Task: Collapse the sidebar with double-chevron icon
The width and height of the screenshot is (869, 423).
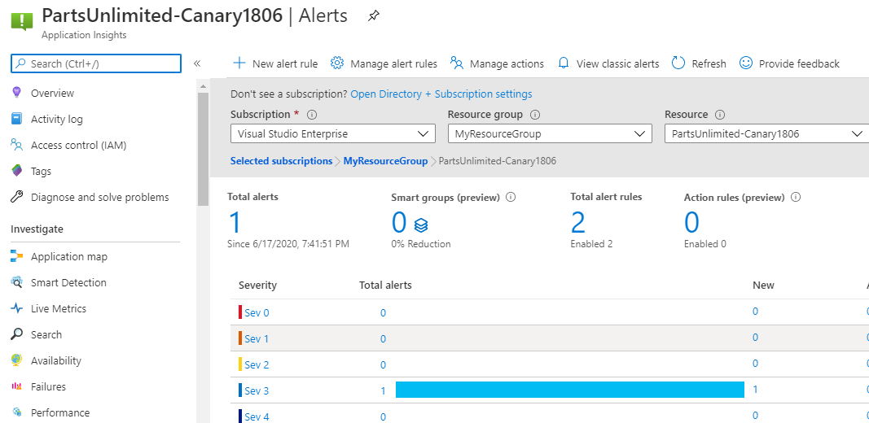Action: tap(197, 63)
